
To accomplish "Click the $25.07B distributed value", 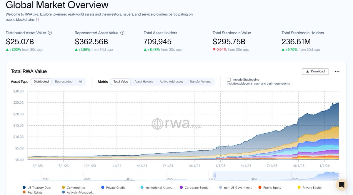I will tap(20, 41).
